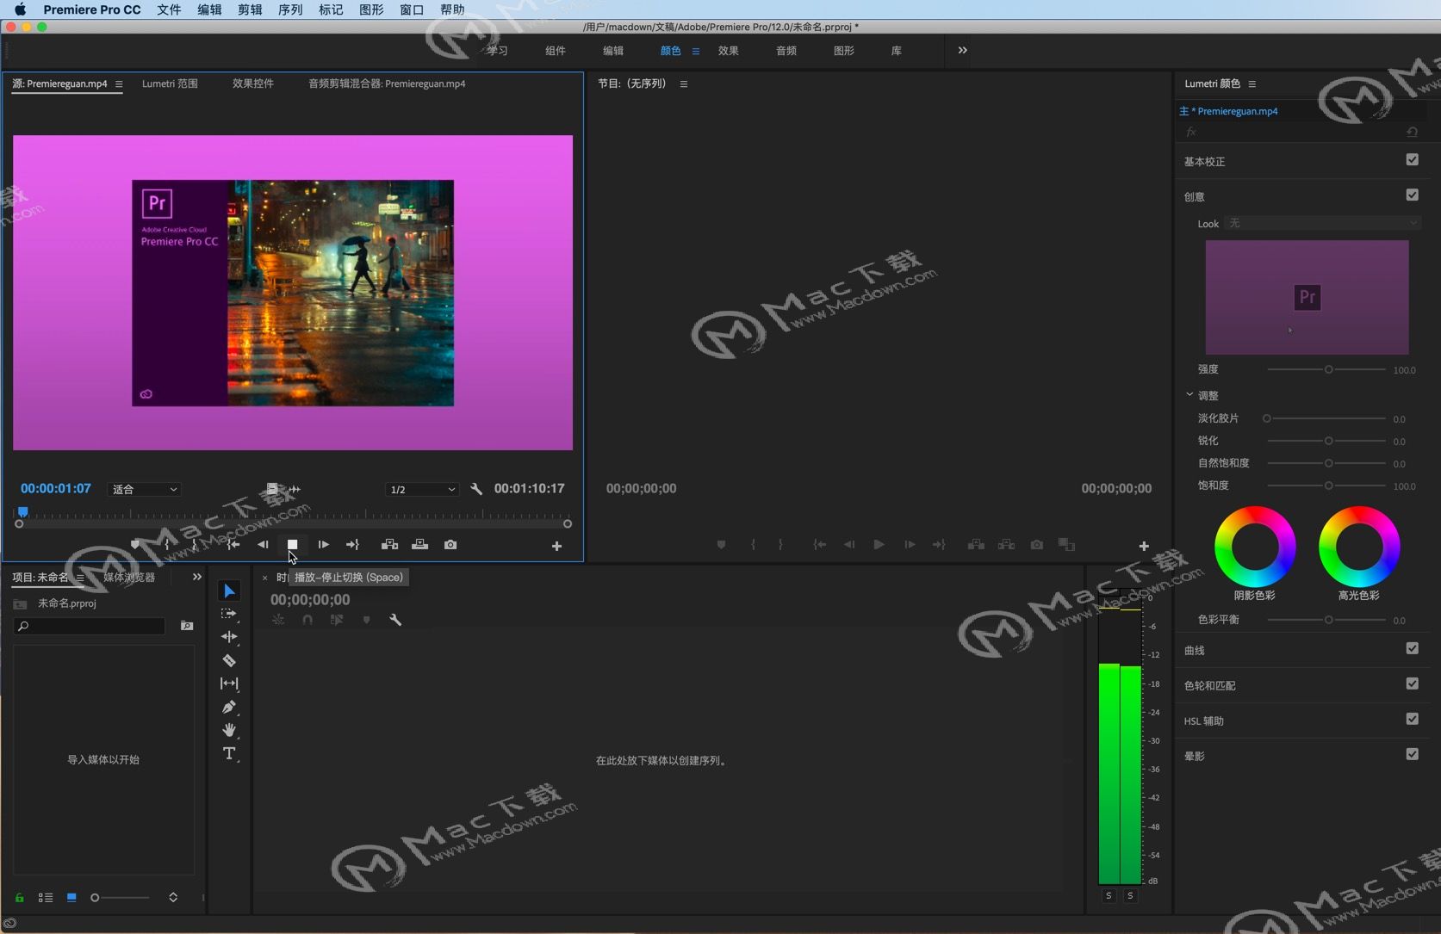
Task: Step forward one frame in Source monitor
Action: point(323,545)
